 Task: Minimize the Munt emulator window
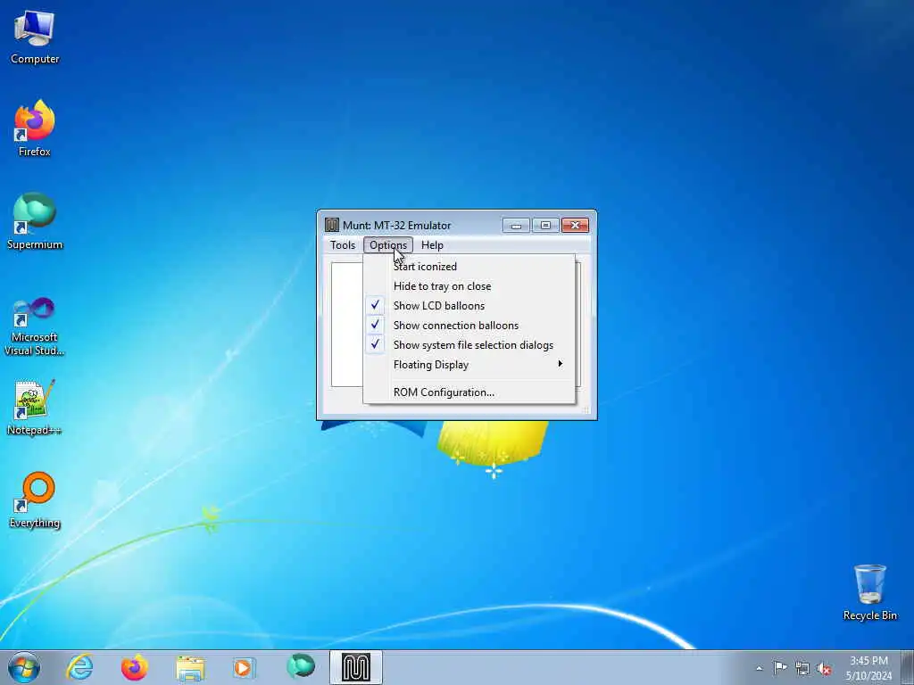(x=516, y=226)
